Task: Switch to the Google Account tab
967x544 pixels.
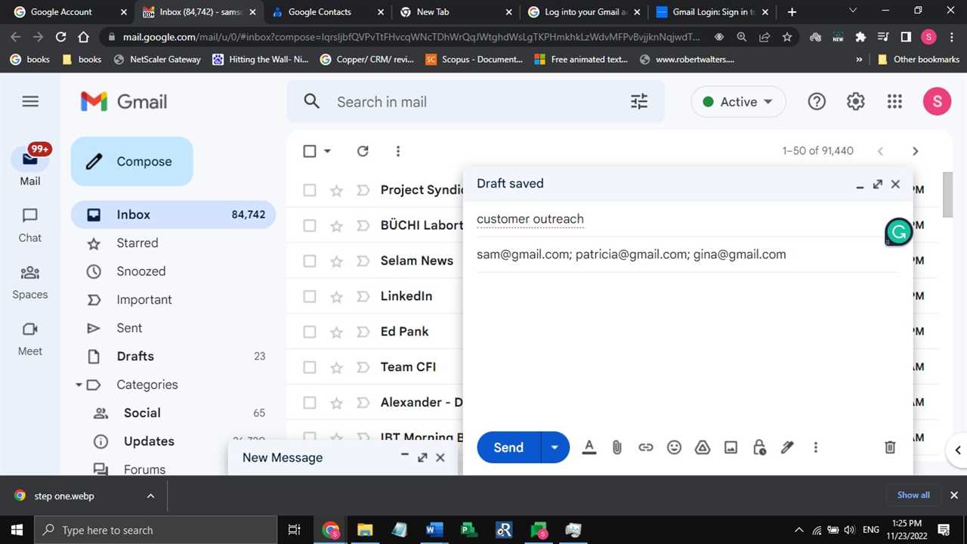Action: coord(68,12)
